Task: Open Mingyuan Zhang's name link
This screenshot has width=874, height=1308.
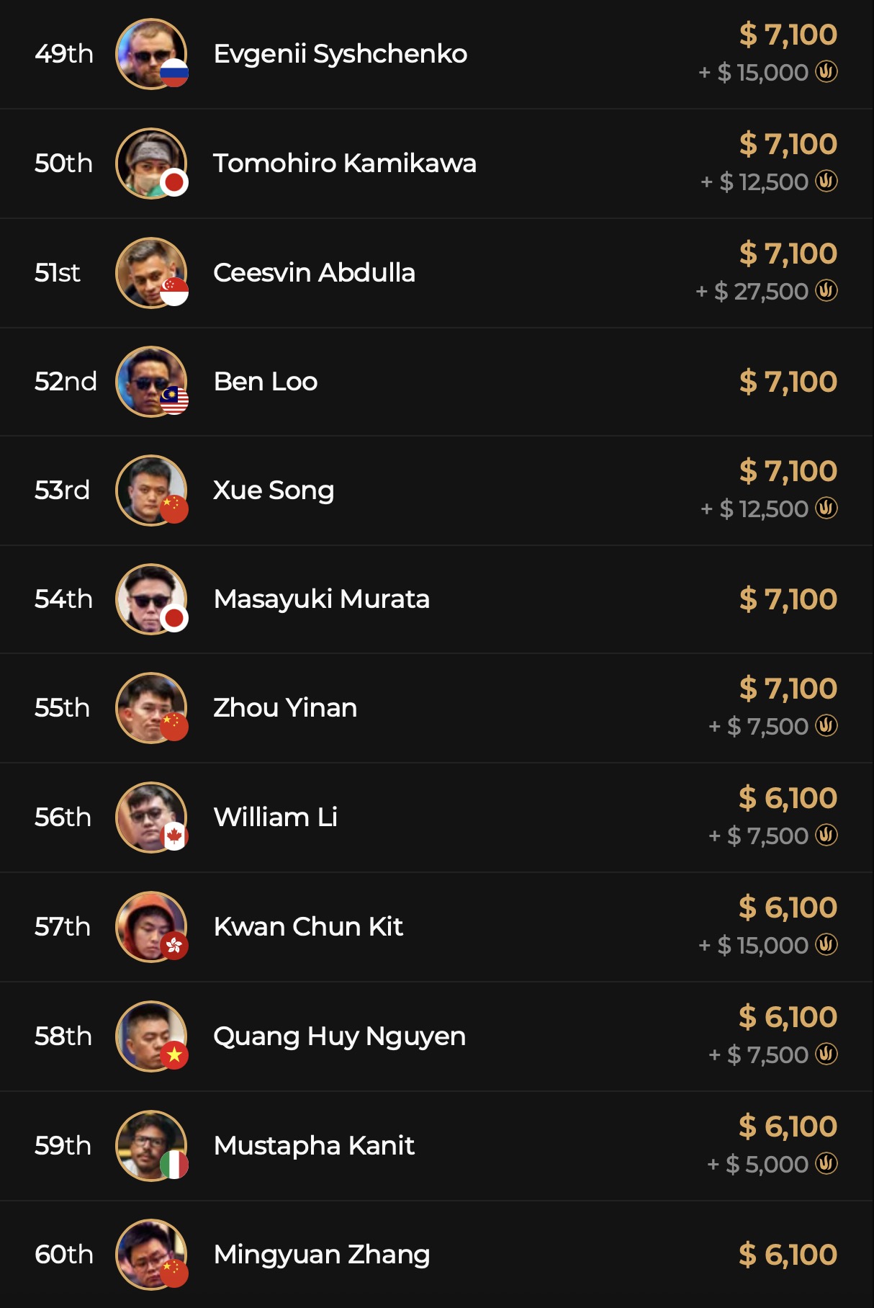Action: pyautogui.click(x=322, y=1255)
